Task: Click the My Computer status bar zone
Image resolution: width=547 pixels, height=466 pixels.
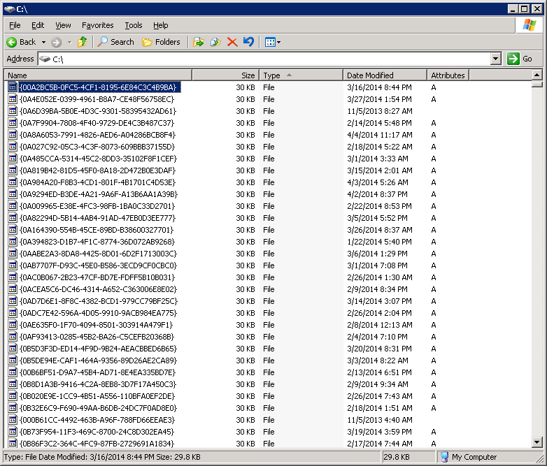Action: (488, 457)
